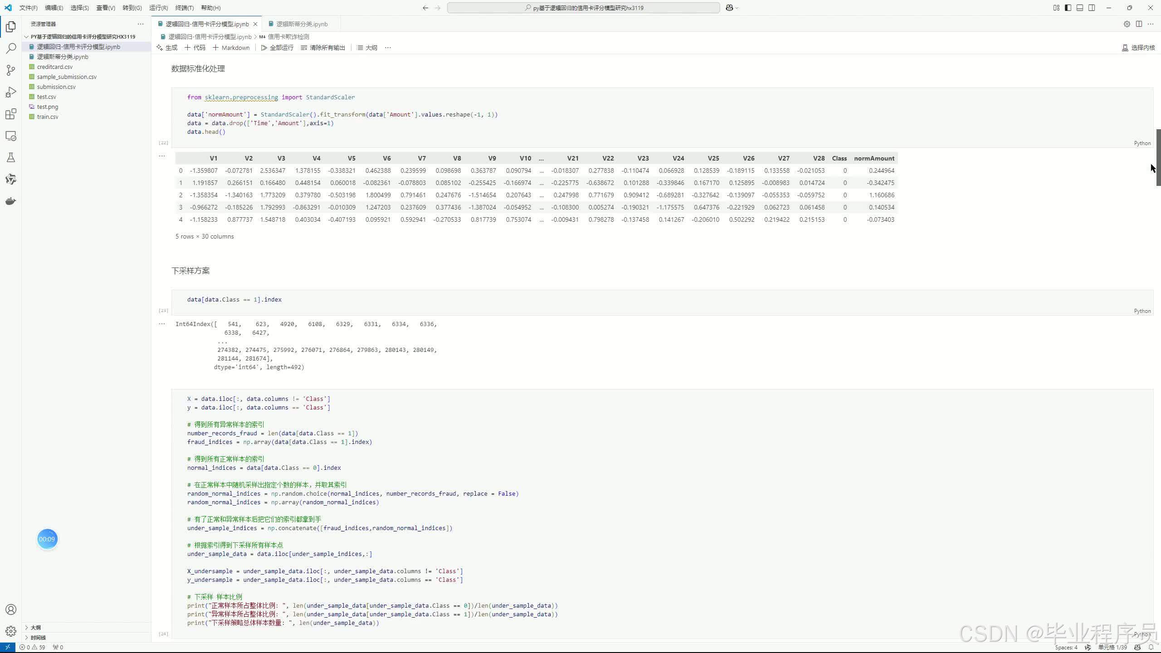The width and height of the screenshot is (1161, 653).
Task: Open the 终端(T) menu
Action: coord(184,8)
